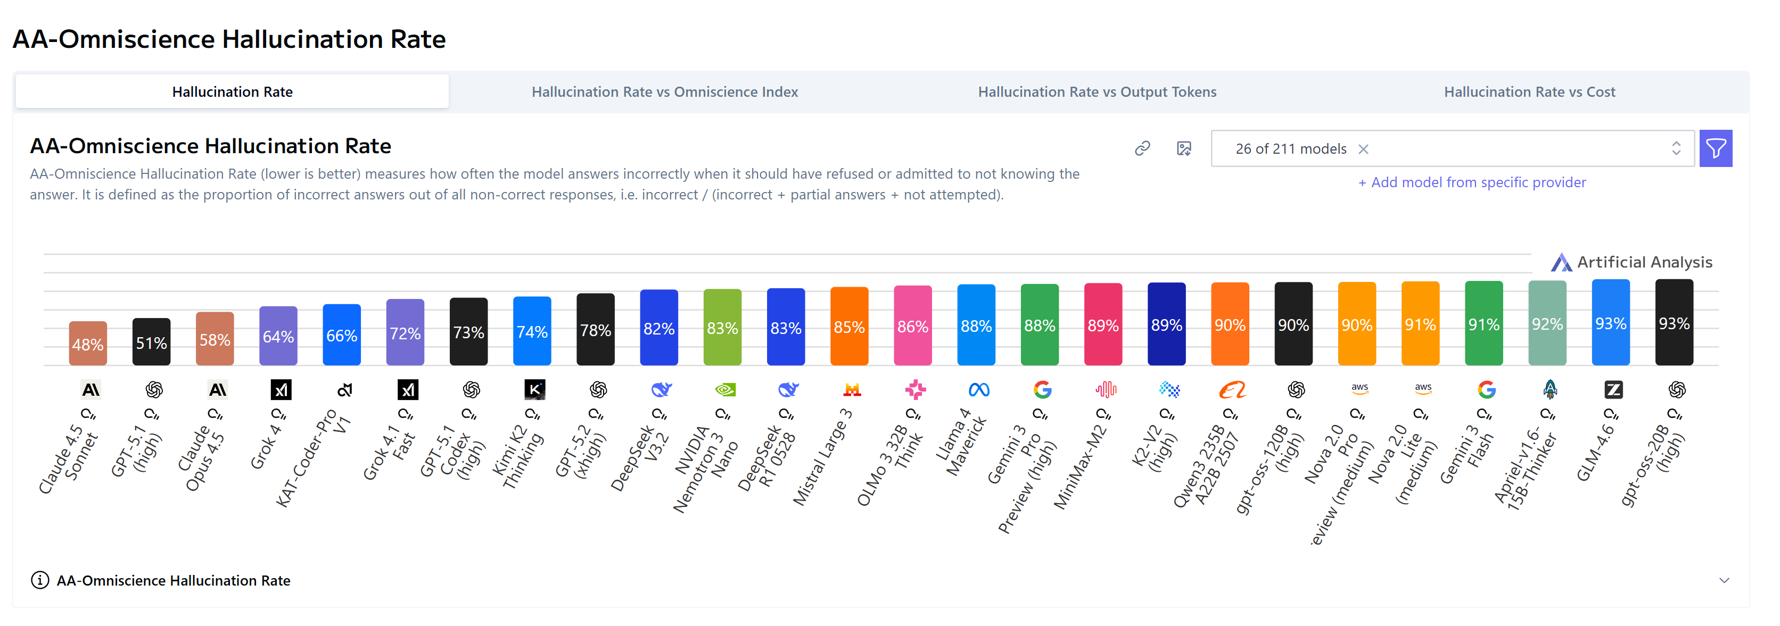Click the NVIDIA logo under the 83% bar
Screen dimensions: 1780x626
pyautogui.click(x=725, y=390)
